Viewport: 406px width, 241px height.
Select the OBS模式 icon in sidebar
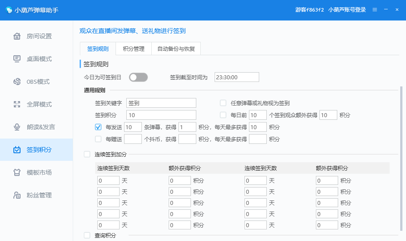pyautogui.click(x=17, y=82)
